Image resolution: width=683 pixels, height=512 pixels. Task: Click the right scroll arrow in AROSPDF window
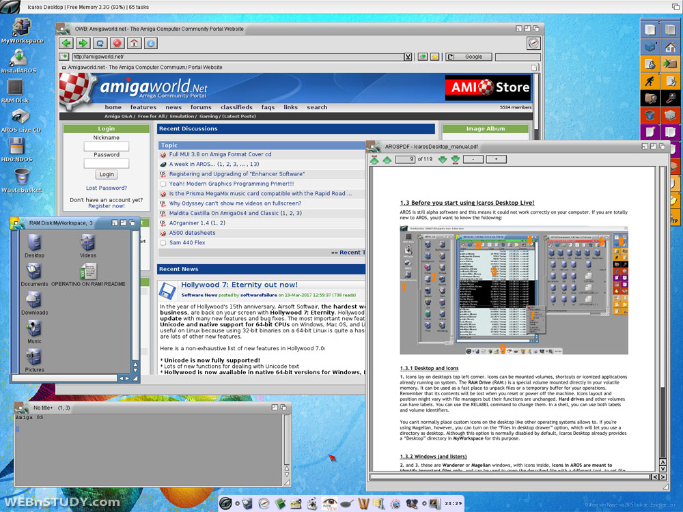(x=663, y=477)
